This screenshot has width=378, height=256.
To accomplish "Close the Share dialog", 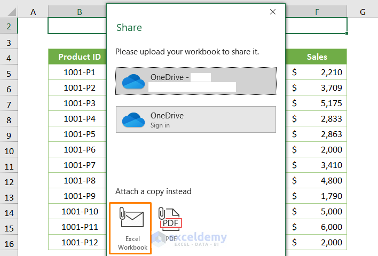I will point(273,12).
